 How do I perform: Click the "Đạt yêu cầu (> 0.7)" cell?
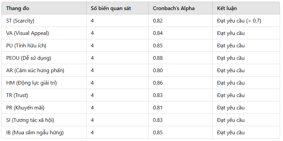239,21
